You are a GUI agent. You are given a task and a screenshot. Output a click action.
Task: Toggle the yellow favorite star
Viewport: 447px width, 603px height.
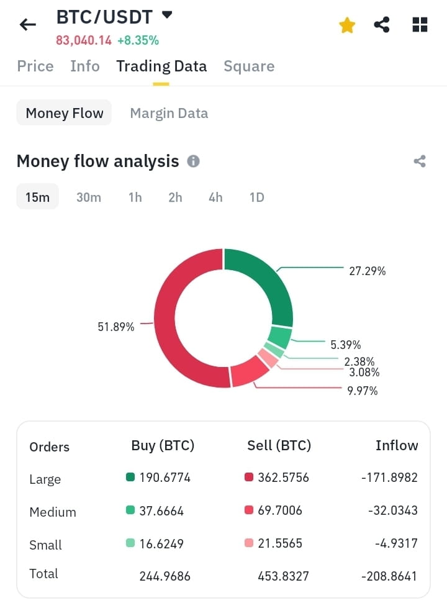point(347,25)
